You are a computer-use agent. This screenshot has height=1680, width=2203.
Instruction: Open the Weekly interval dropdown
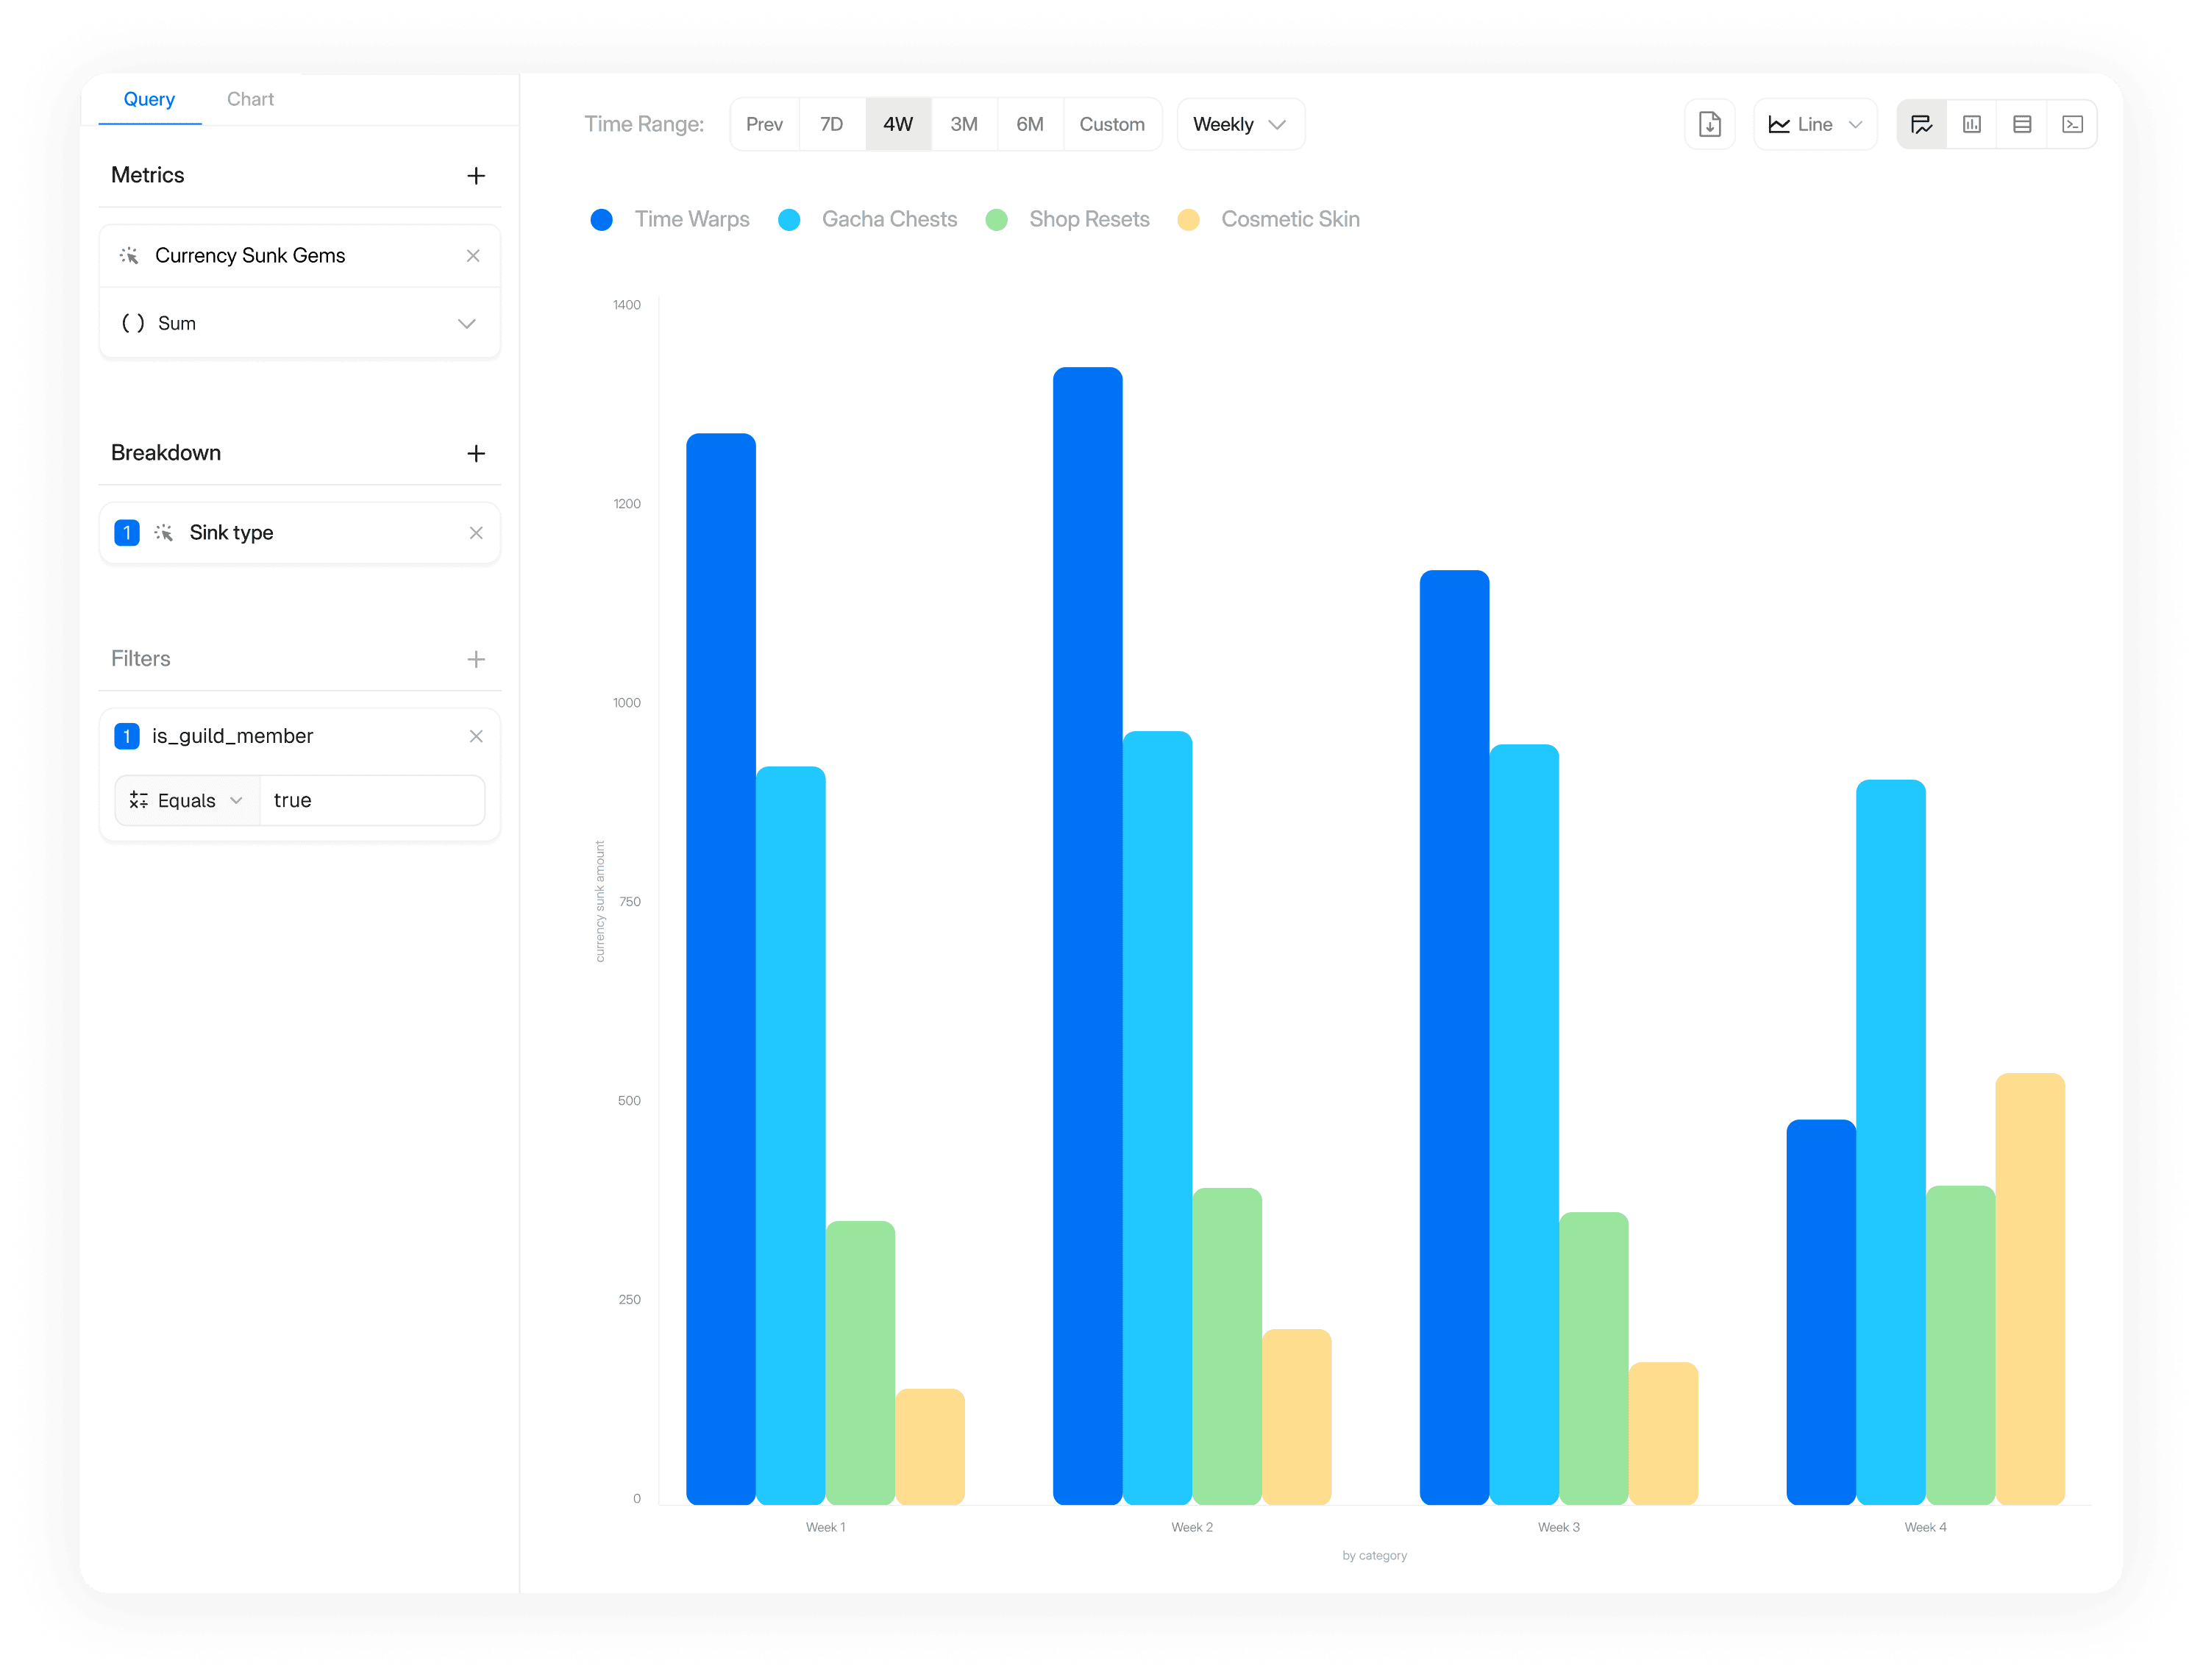(x=1239, y=124)
